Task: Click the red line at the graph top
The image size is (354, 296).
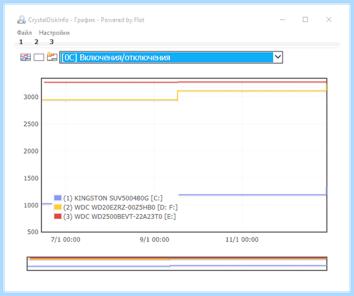Action: 185,82
